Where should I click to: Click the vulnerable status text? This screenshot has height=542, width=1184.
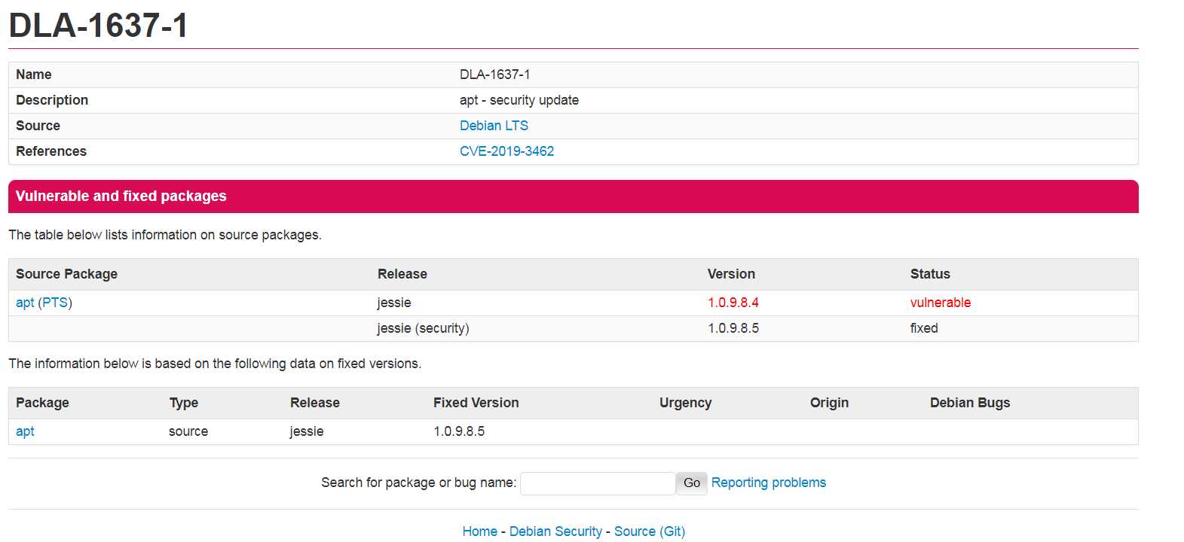point(940,303)
